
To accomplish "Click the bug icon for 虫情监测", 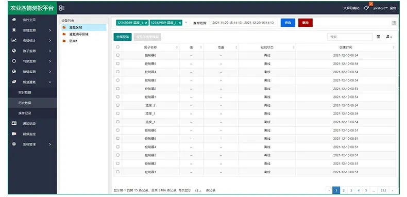I will [14, 30].
